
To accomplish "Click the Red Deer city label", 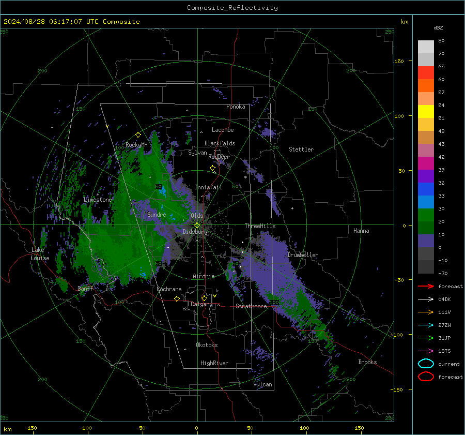I will click(219, 157).
